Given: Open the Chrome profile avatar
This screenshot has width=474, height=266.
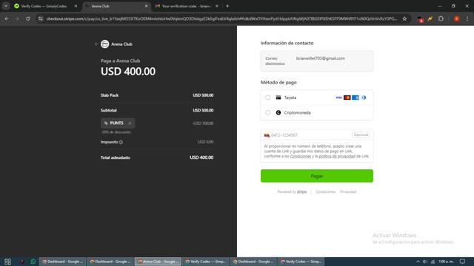Looking at the screenshot, I should coord(457,18).
